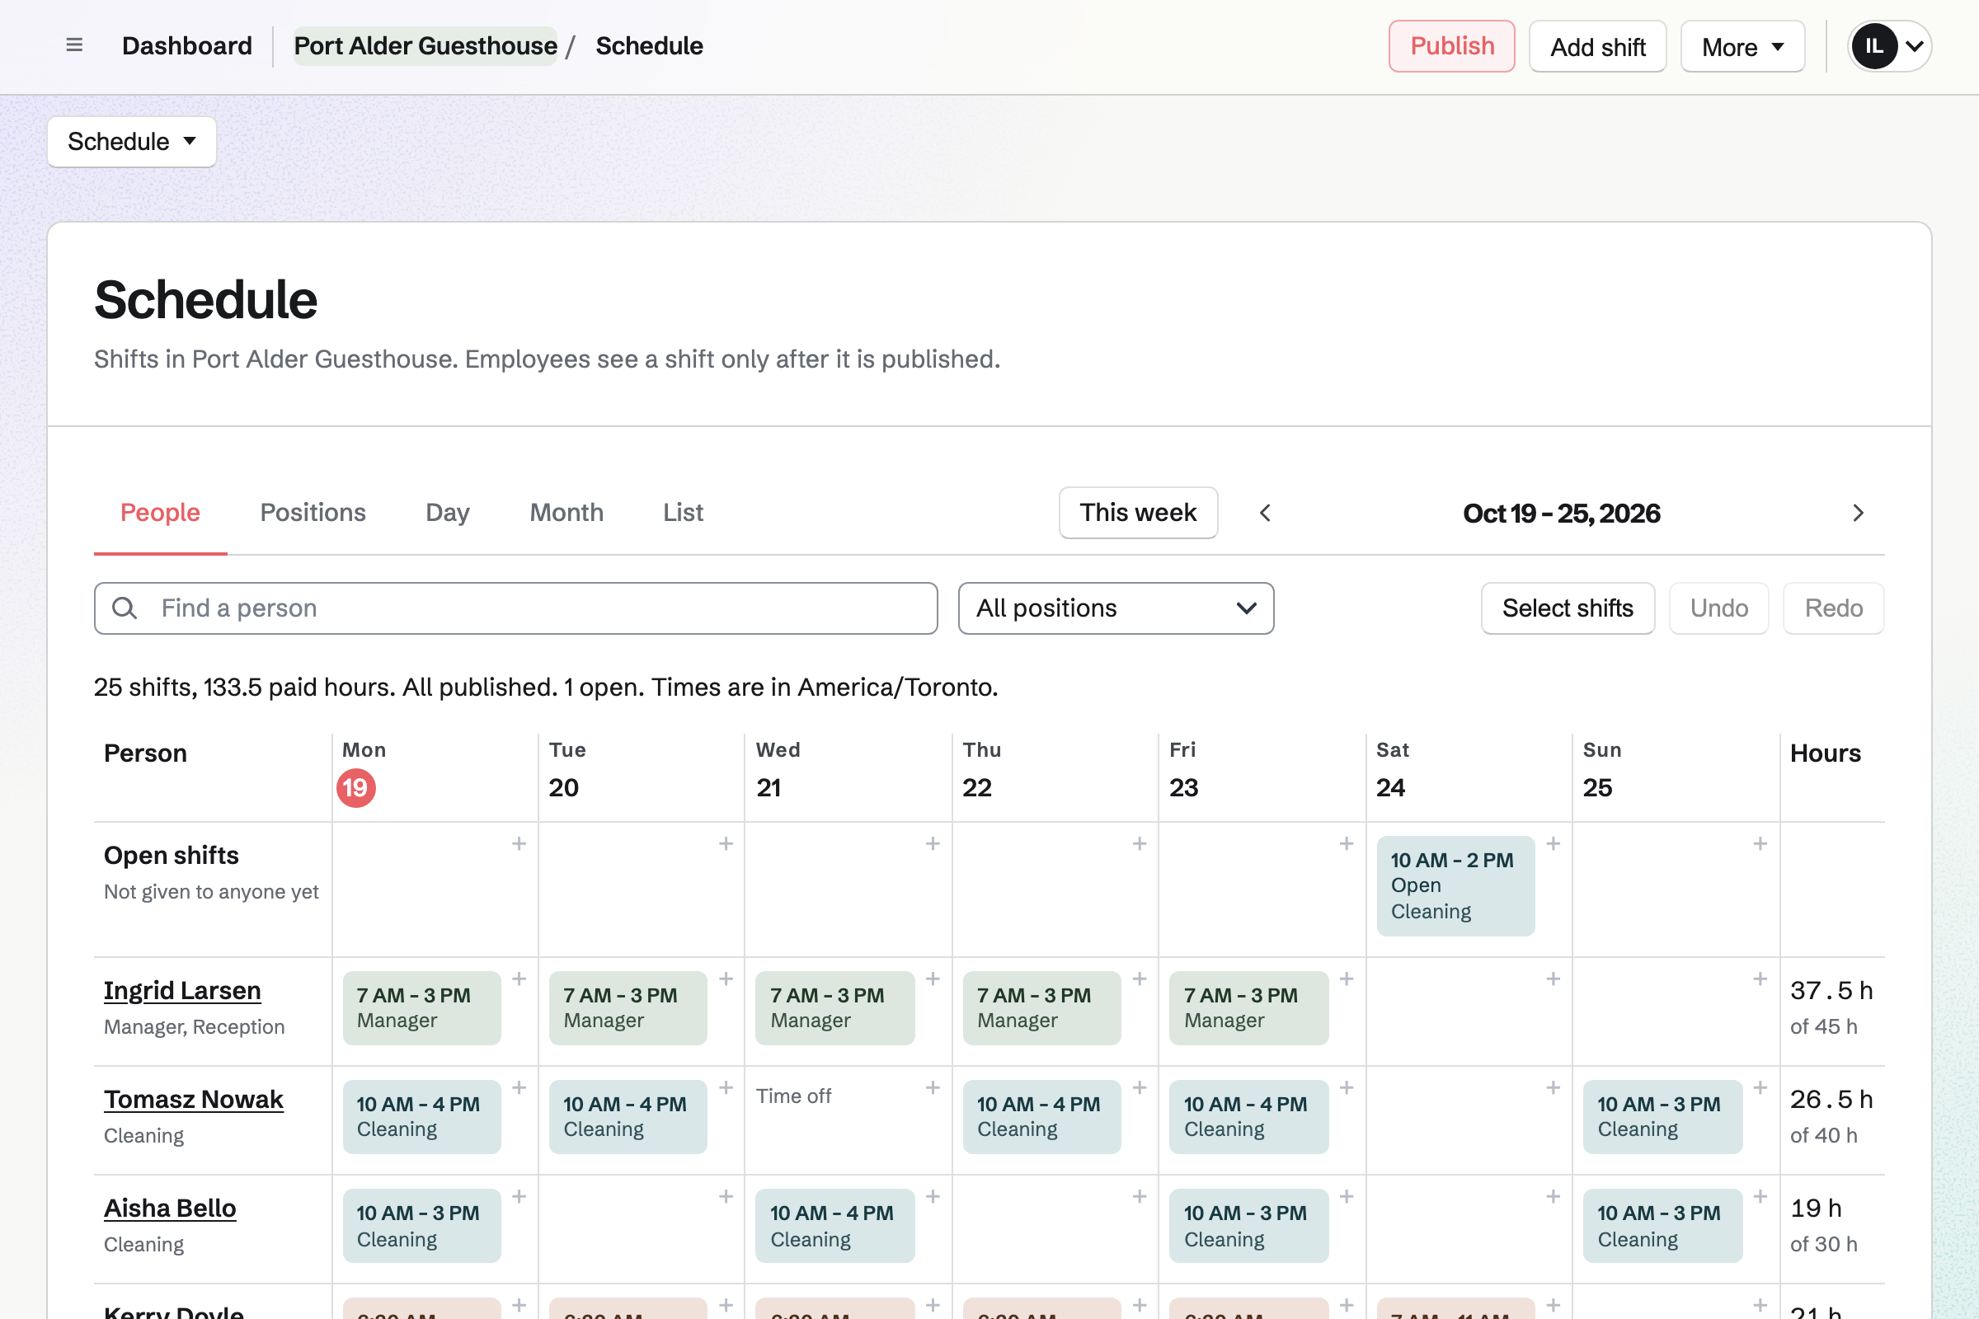Click the Select shifts button
The image size is (1979, 1319).
pos(1568,608)
